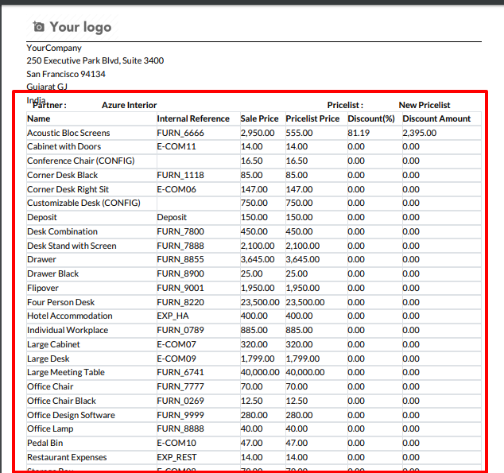
Task: Click reference 'FURN_7888'
Action: tap(180, 246)
